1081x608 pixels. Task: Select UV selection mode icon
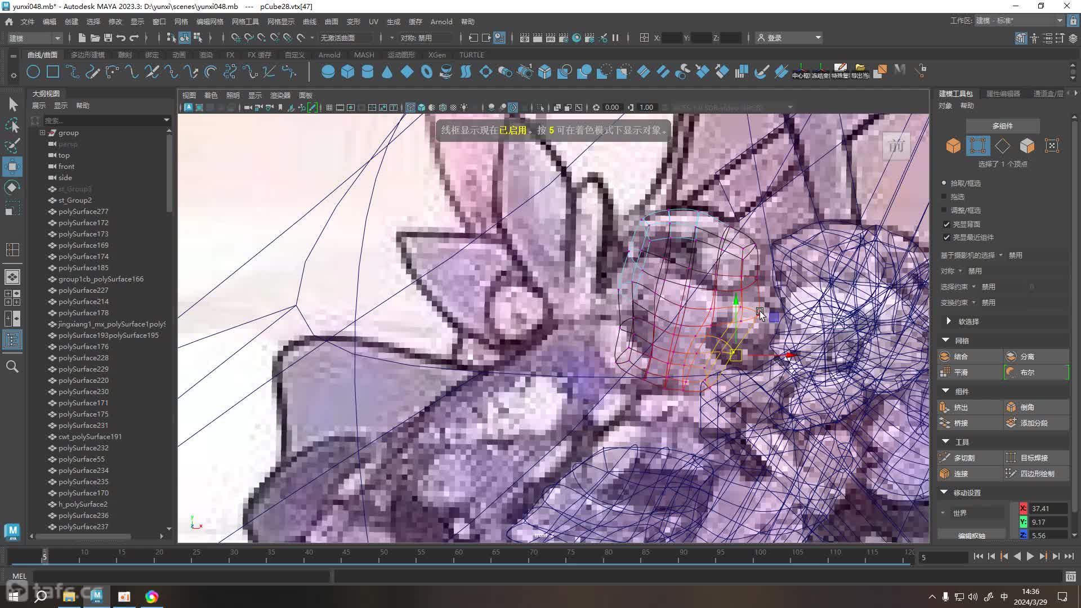click(1052, 146)
